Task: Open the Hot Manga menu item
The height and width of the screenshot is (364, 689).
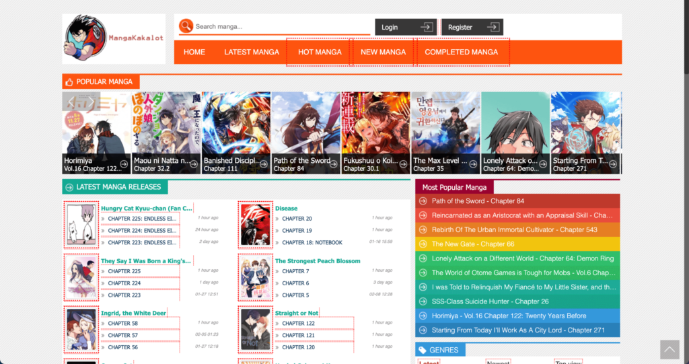Action: coord(320,52)
